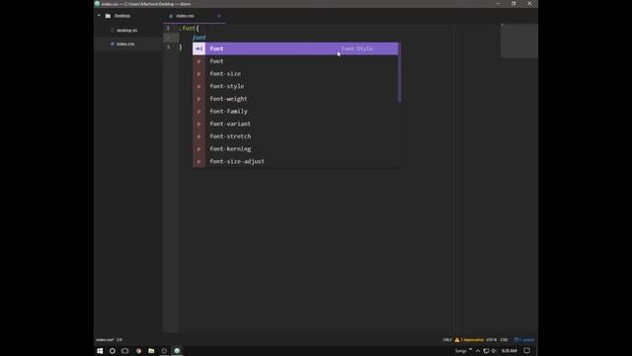The image size is (632, 356).
Task: Pick font-stretch from autocomplete list
Action: click(295, 136)
